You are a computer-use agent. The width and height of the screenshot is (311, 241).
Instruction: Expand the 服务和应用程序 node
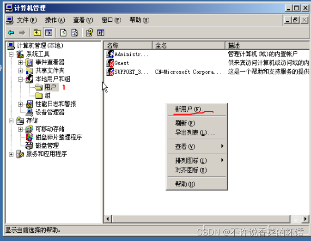pyautogui.click(x=11, y=154)
